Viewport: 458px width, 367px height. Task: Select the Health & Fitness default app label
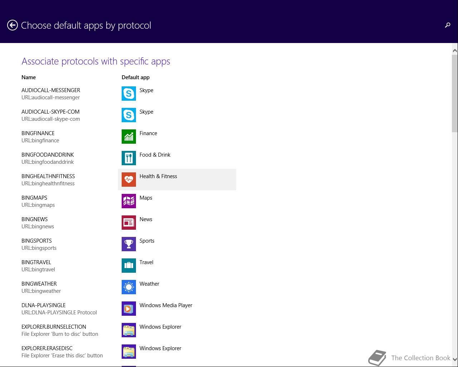tap(158, 176)
